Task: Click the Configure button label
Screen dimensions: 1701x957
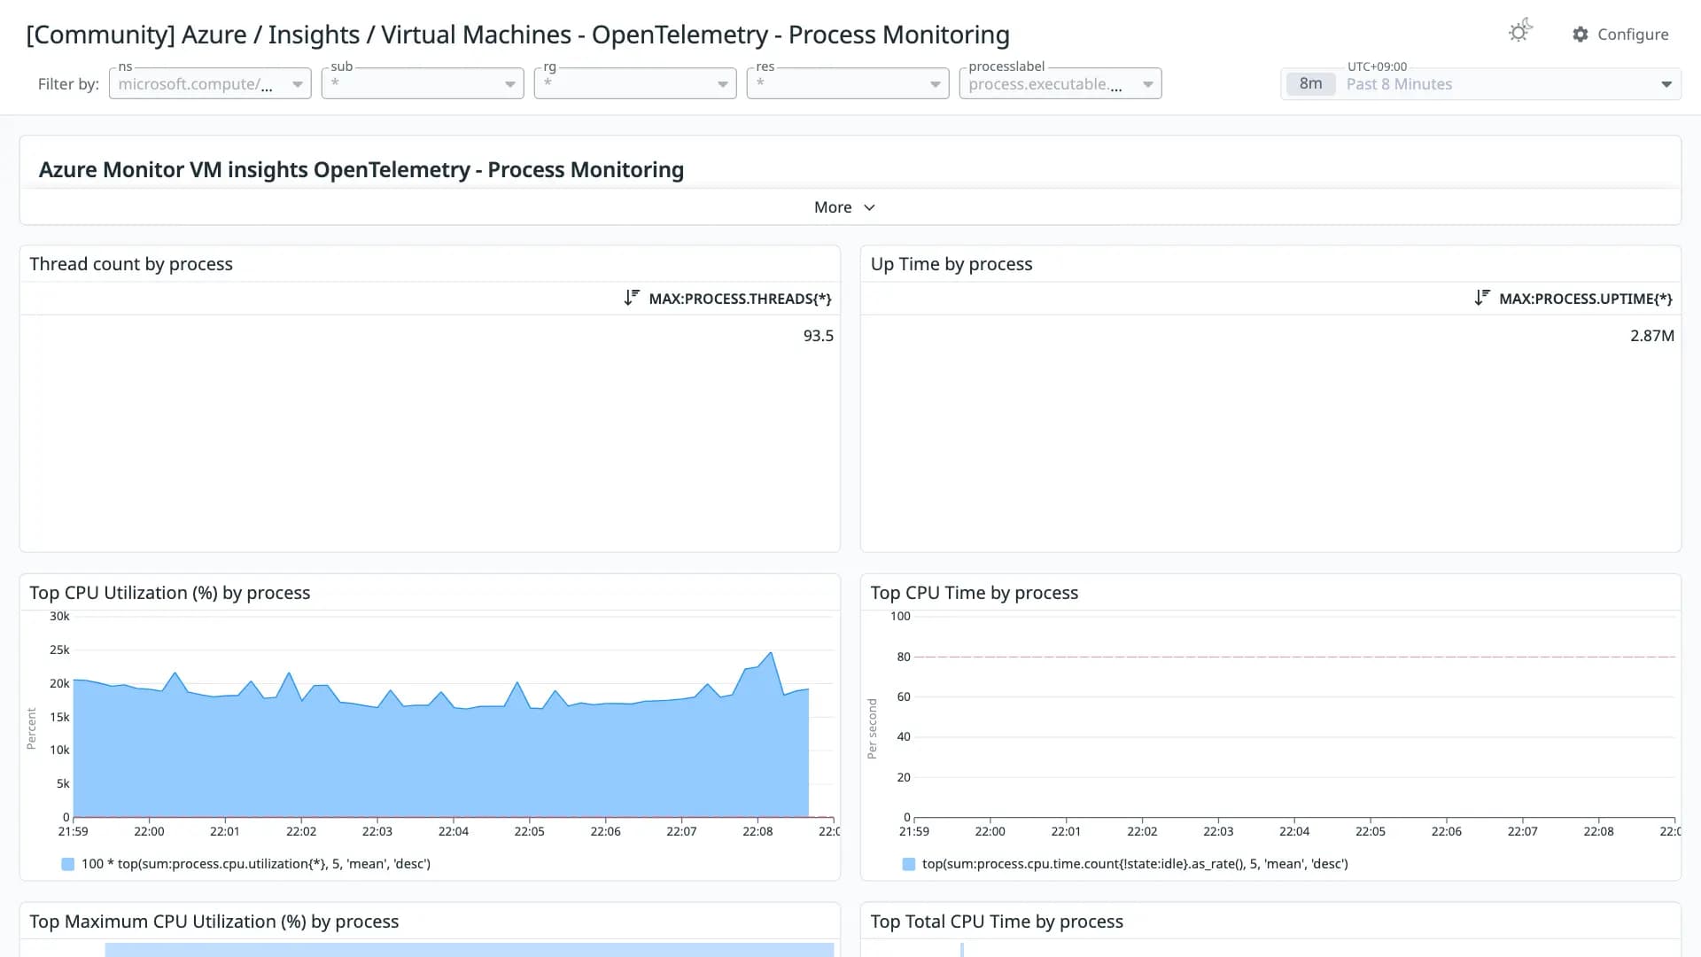Action: (1633, 35)
